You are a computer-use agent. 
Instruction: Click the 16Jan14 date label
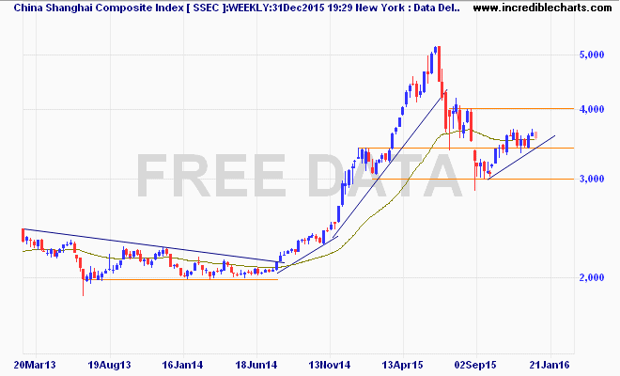coord(182,365)
